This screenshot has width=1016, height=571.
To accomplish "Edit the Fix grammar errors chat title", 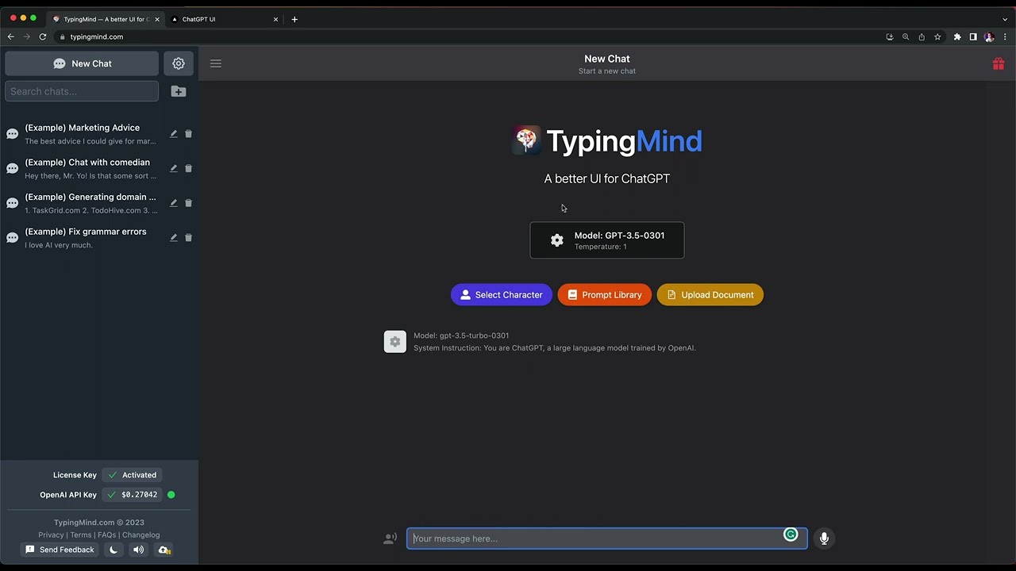I will click(x=173, y=238).
